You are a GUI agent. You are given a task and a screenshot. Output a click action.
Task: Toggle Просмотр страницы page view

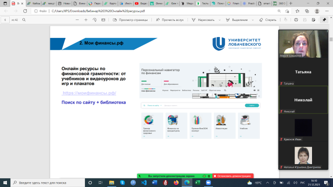coord(130,19)
